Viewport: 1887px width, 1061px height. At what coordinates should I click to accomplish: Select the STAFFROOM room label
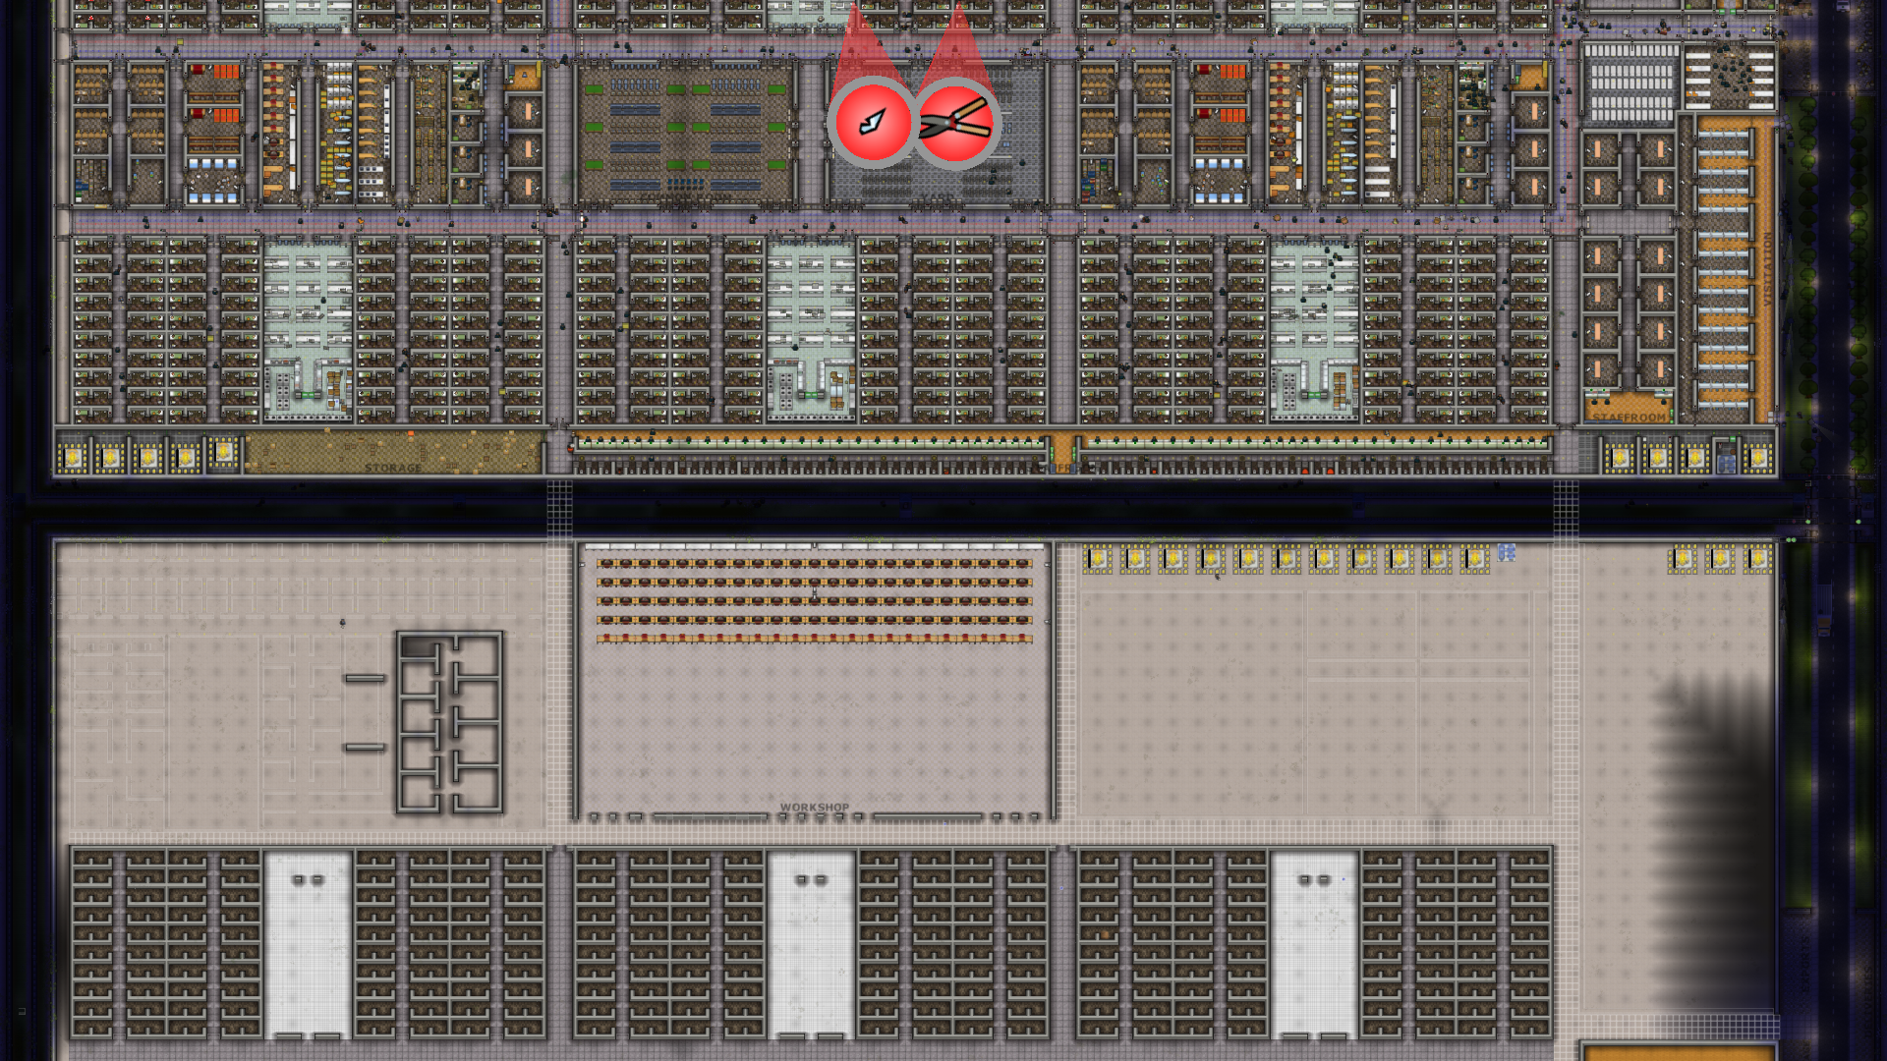(x=1630, y=418)
